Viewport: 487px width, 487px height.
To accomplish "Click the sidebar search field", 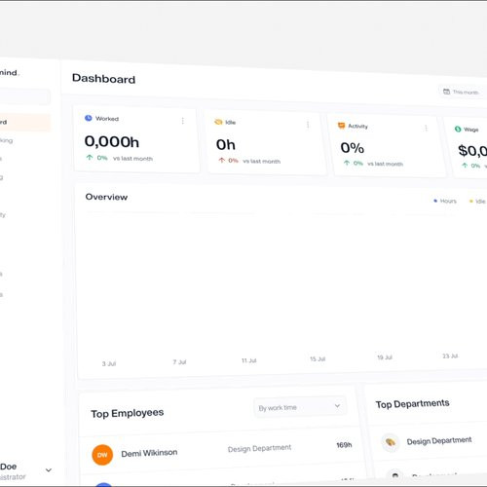I will 25,97.
